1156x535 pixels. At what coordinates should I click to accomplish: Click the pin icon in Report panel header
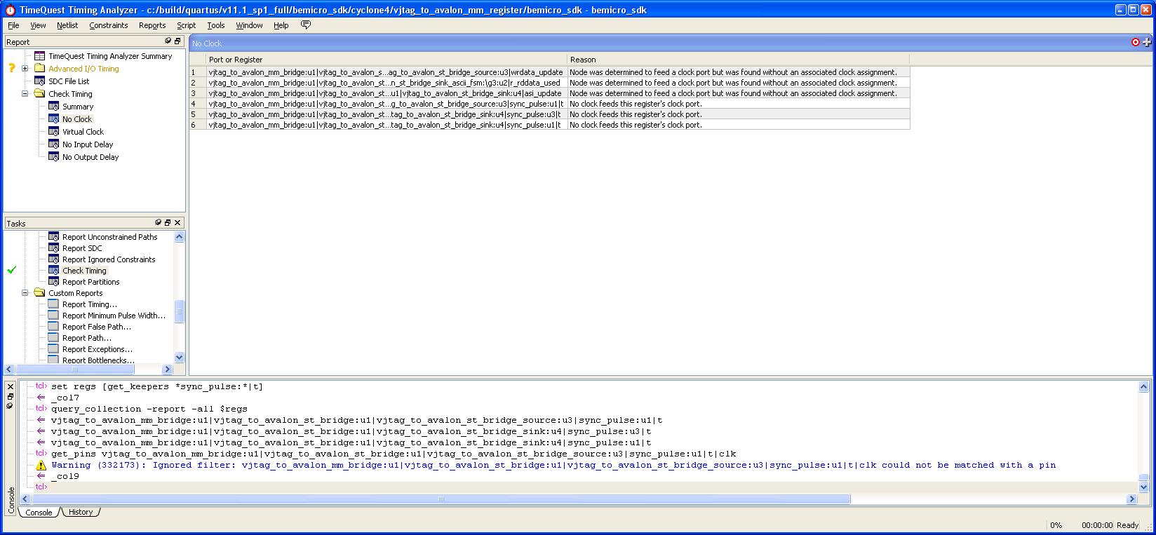(x=168, y=41)
